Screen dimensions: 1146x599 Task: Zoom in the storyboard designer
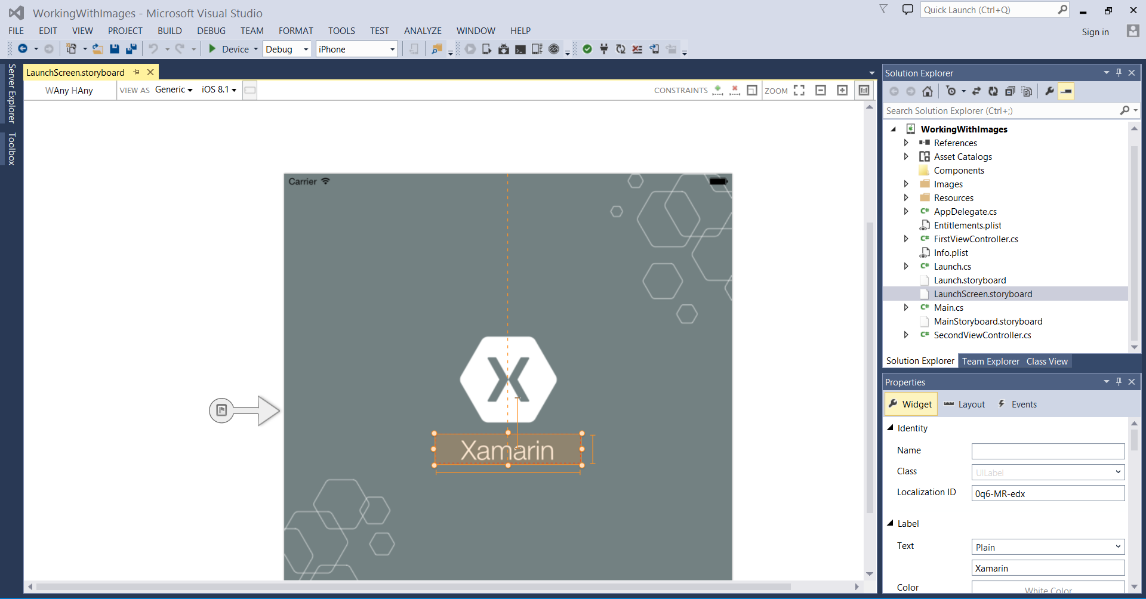click(842, 90)
